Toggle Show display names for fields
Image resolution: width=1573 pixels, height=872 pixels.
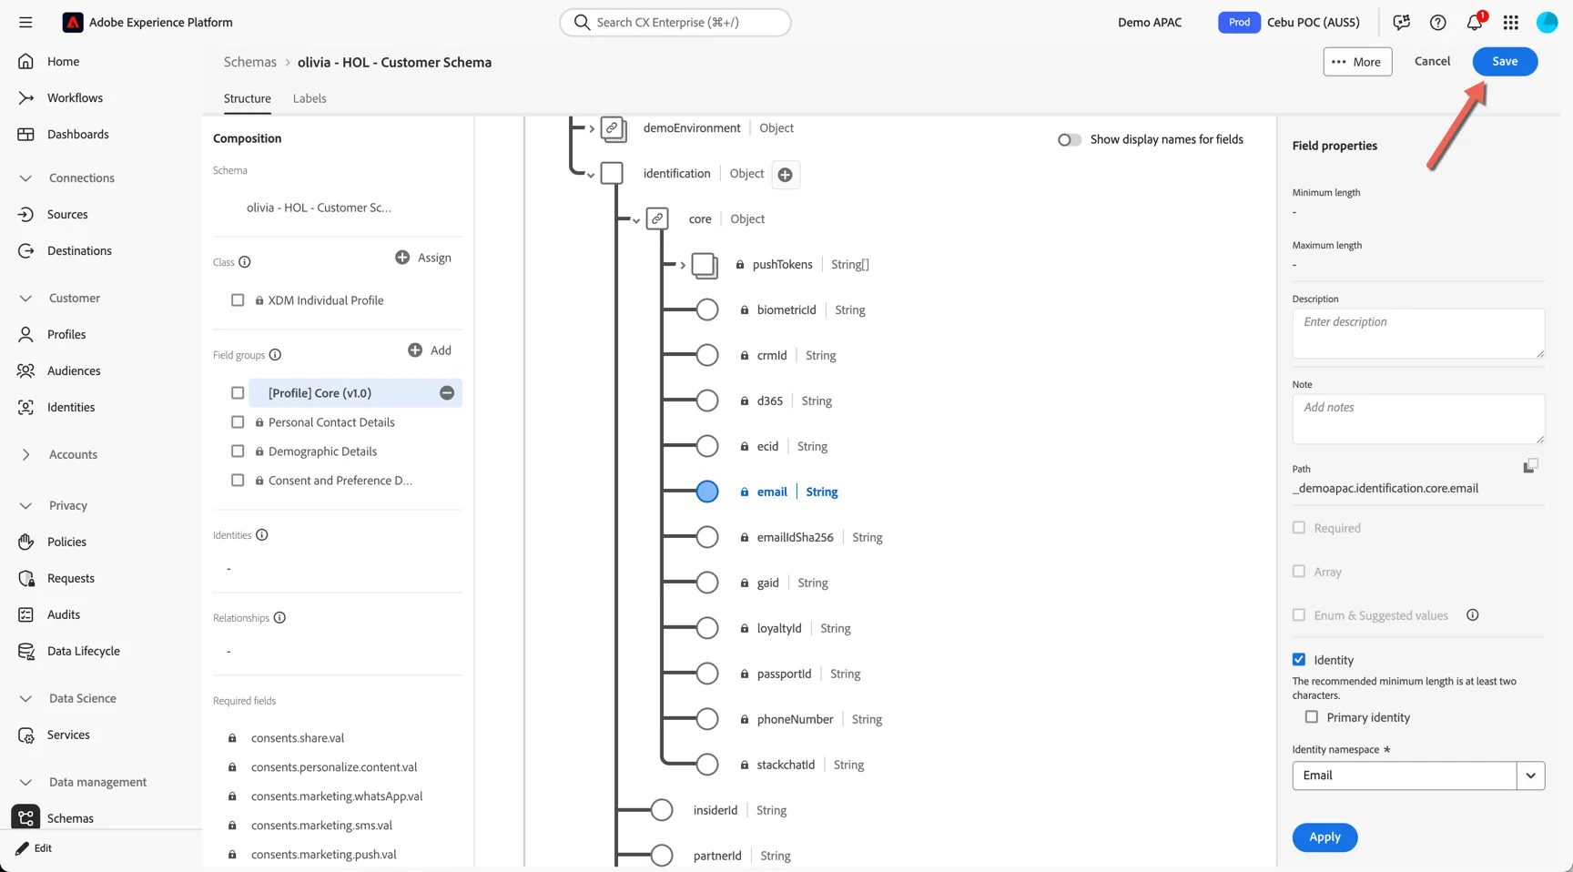pos(1070,140)
